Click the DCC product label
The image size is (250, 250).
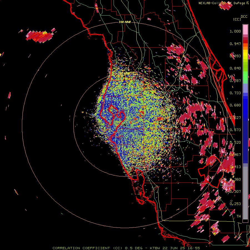click(244, 17)
